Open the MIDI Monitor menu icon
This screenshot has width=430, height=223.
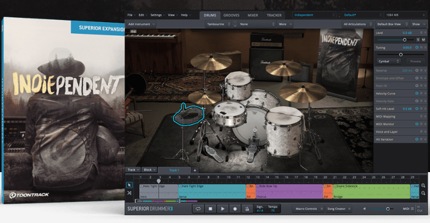coord(421,124)
